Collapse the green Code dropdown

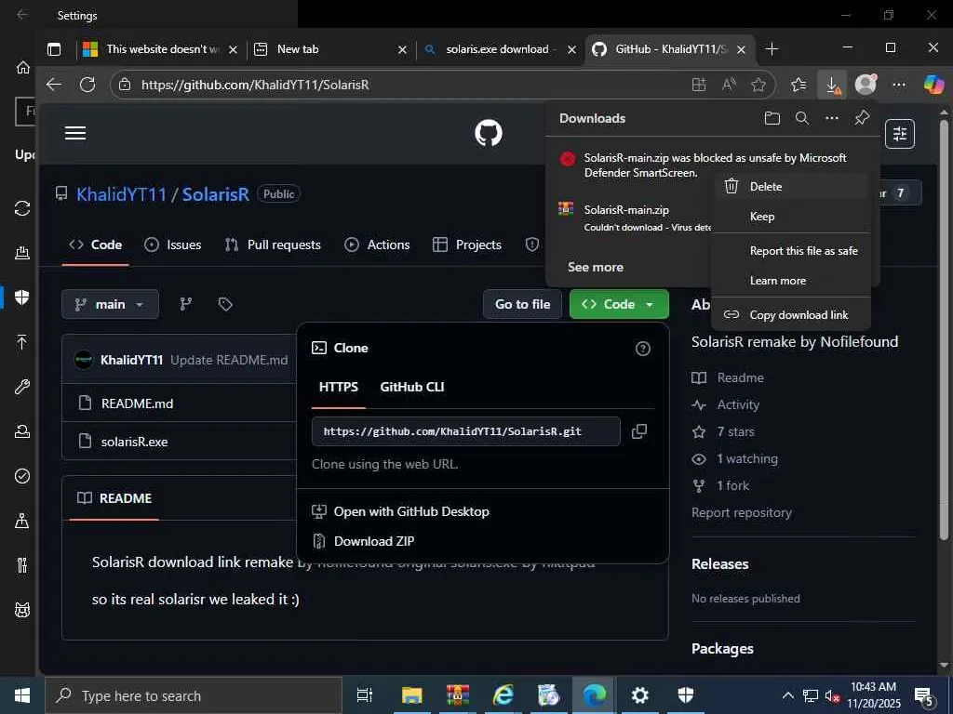619,304
